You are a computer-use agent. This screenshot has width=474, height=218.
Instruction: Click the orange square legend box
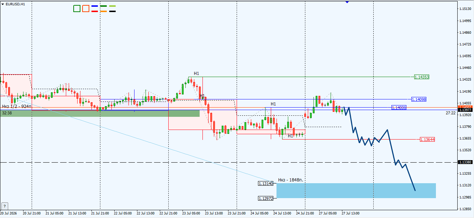(x=85, y=9)
